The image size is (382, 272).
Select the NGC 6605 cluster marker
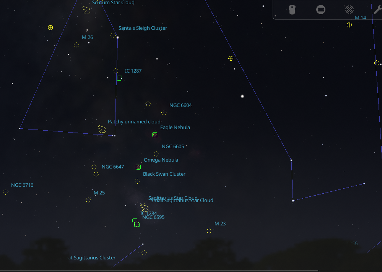[156, 154]
